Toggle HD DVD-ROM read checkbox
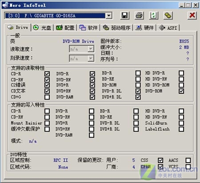 click(181, 85)
